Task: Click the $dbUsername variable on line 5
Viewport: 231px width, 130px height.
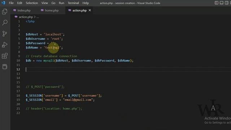Action: tap(35, 39)
